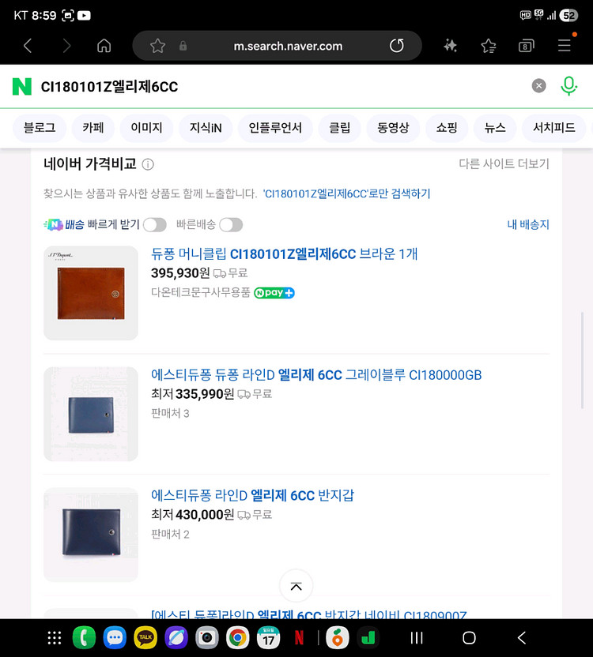
Task: Switch to the 카페 tab
Action: 93,128
